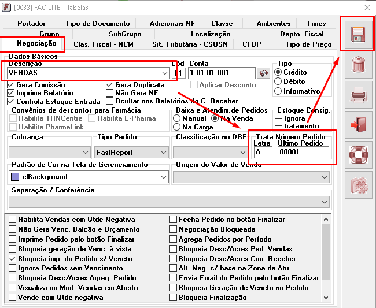The width and height of the screenshot is (376, 308).
Task: Click the Último Pedido input field
Action: (303, 153)
